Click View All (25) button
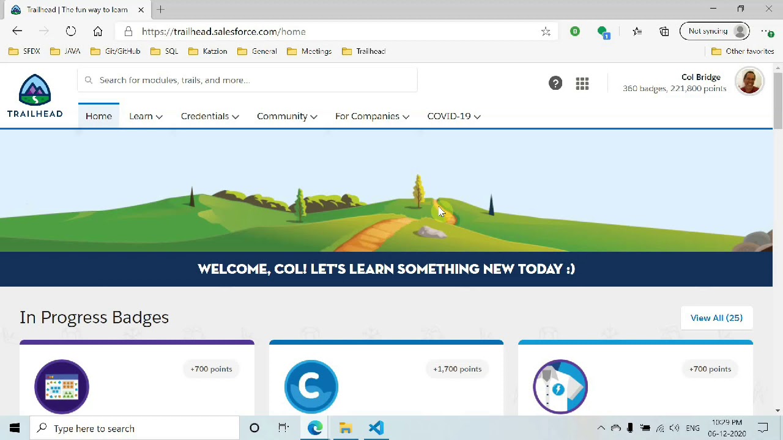783x440 pixels. (x=716, y=318)
